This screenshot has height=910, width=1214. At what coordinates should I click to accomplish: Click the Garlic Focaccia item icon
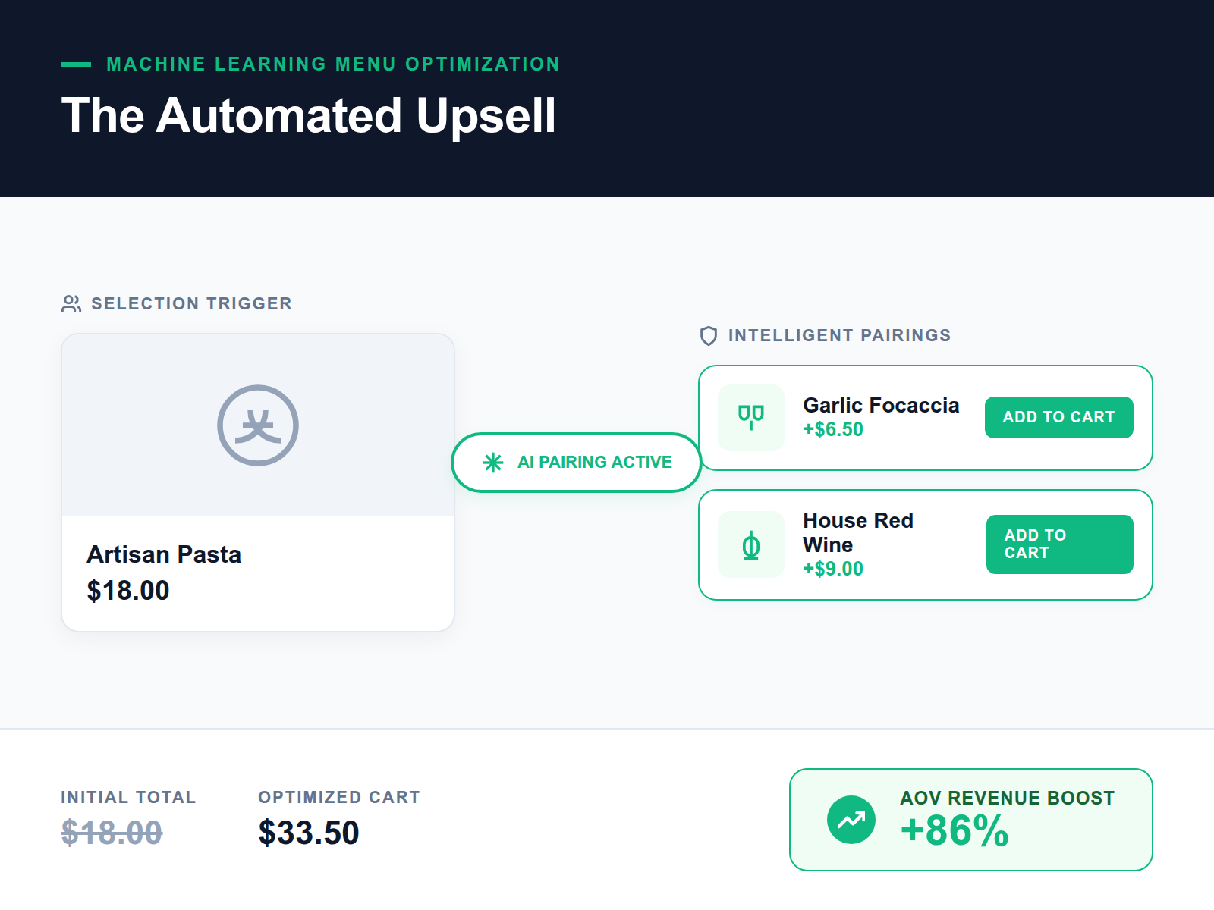pyautogui.click(x=751, y=417)
